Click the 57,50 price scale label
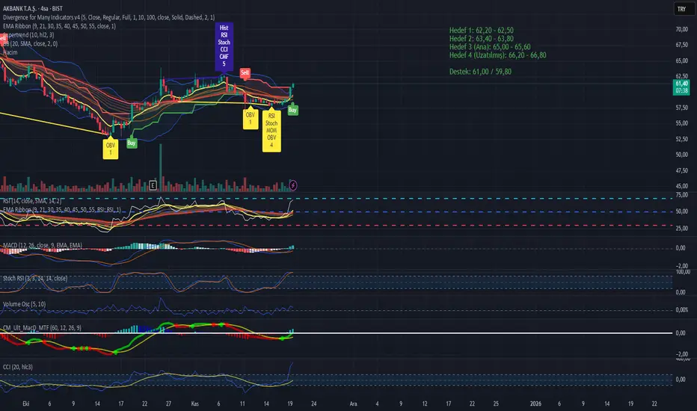This screenshot has width=697, height=411. coord(682,108)
